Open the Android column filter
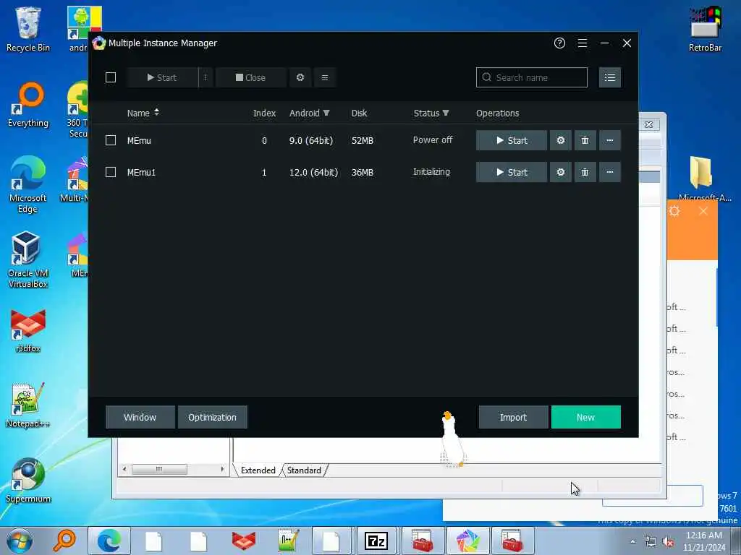 (326, 113)
